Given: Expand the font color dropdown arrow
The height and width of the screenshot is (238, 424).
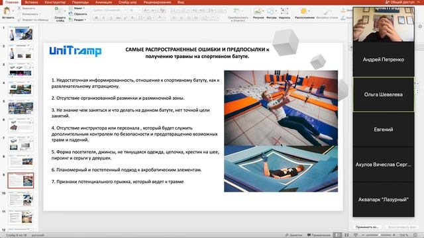Looking at the screenshot, I should point(165,18).
